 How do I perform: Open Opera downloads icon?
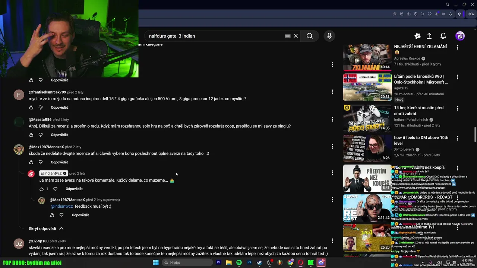(436, 14)
